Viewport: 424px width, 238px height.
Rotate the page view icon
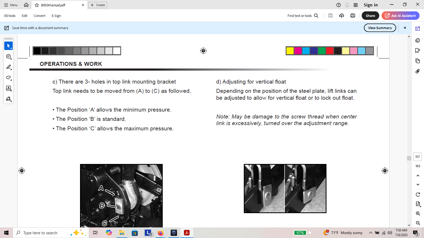point(418,195)
